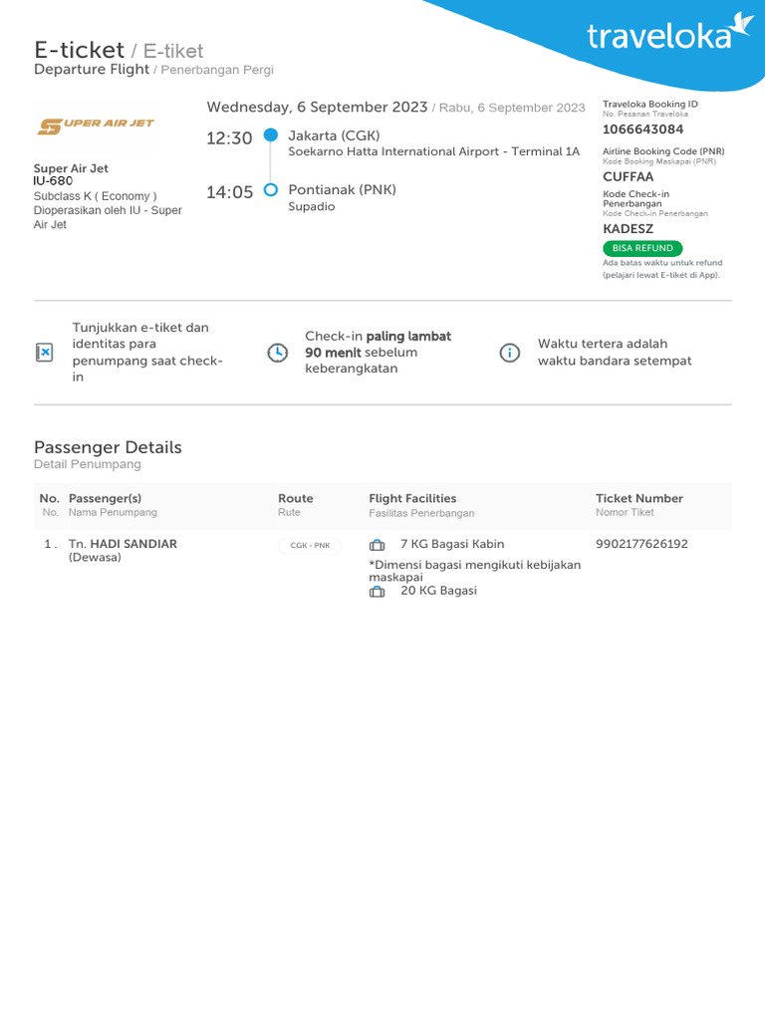The width and height of the screenshot is (765, 1020).
Task: Select the Traveloka Booking ID 1066643084
Action: 643,129
